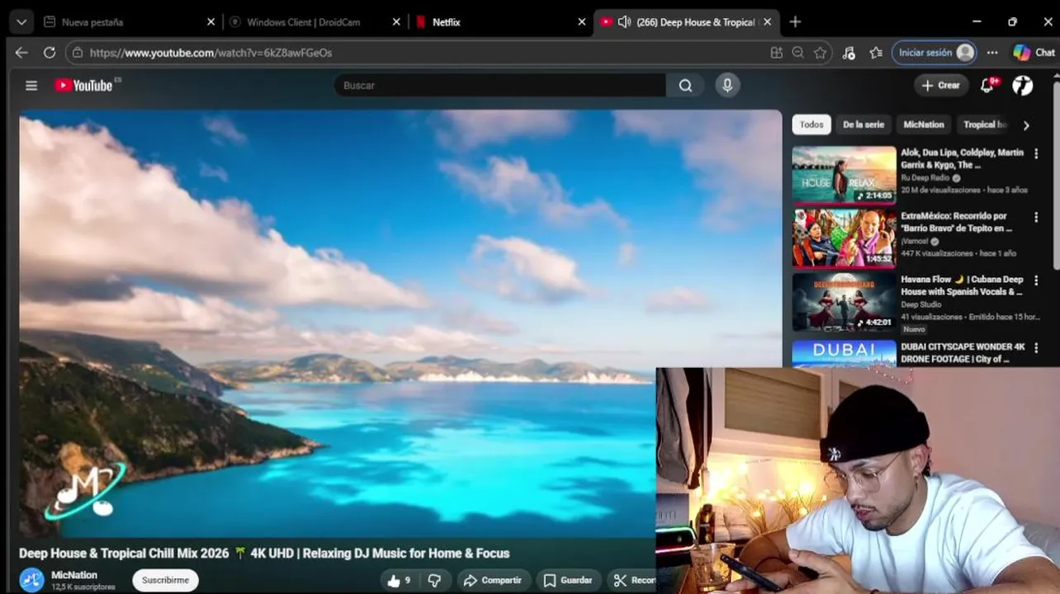Open the notifications bell

987,85
